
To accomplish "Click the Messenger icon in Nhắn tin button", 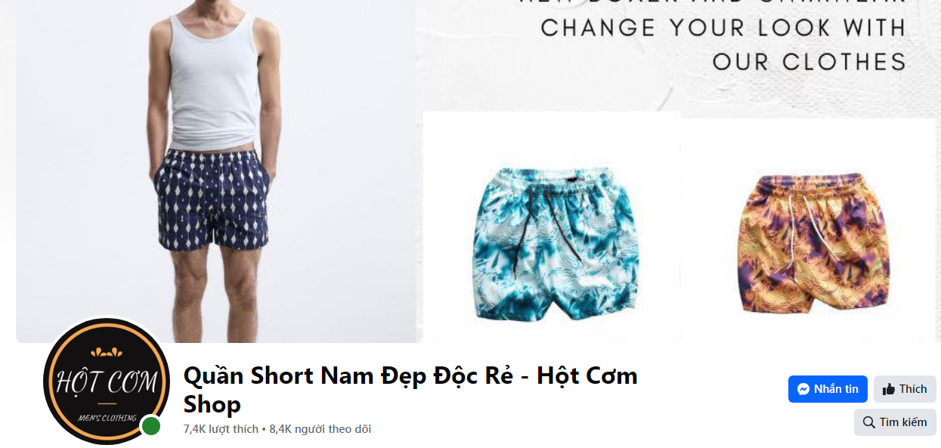I will pos(803,389).
